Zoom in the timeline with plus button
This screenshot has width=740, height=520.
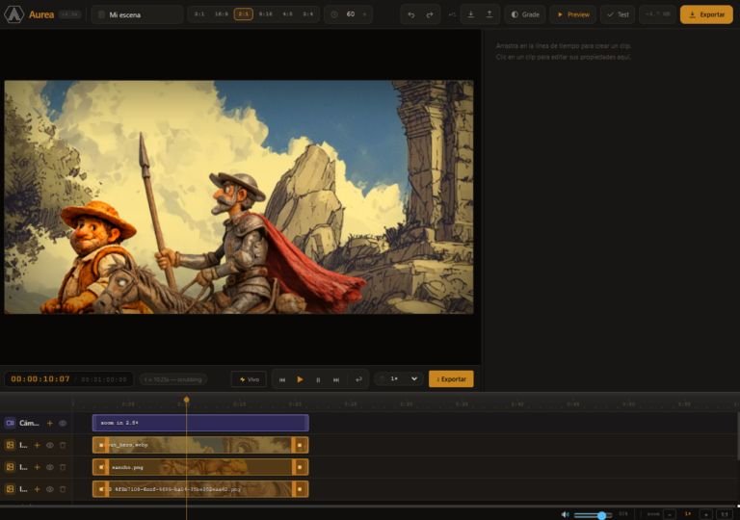706,514
